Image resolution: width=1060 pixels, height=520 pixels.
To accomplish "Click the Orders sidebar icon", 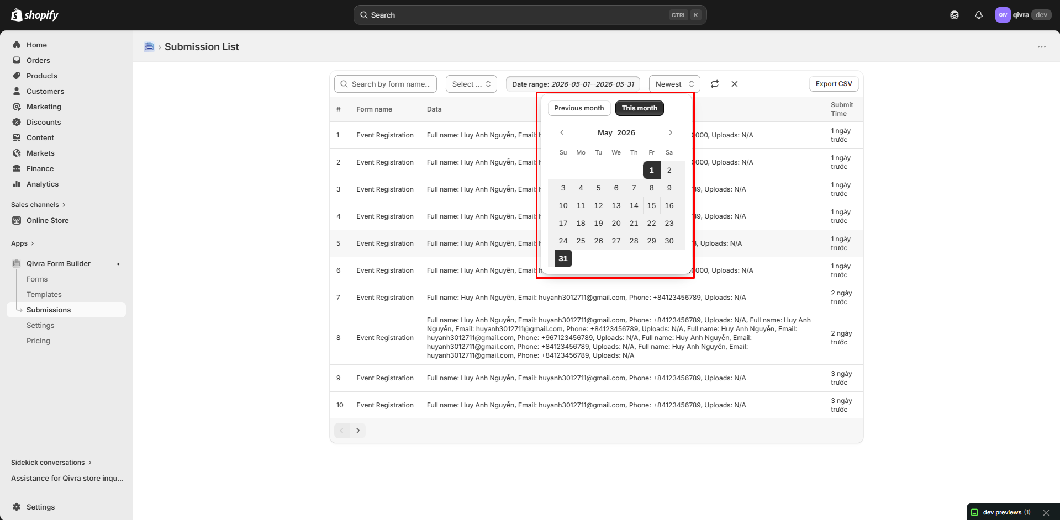I will click(17, 60).
